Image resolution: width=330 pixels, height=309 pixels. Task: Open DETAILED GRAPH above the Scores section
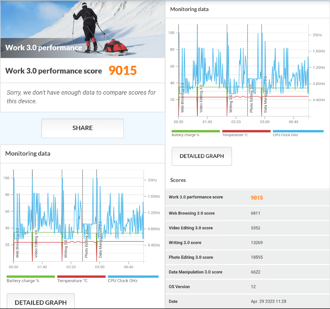pyautogui.click(x=202, y=156)
